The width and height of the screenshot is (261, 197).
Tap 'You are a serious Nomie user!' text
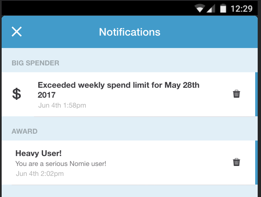[61, 164]
